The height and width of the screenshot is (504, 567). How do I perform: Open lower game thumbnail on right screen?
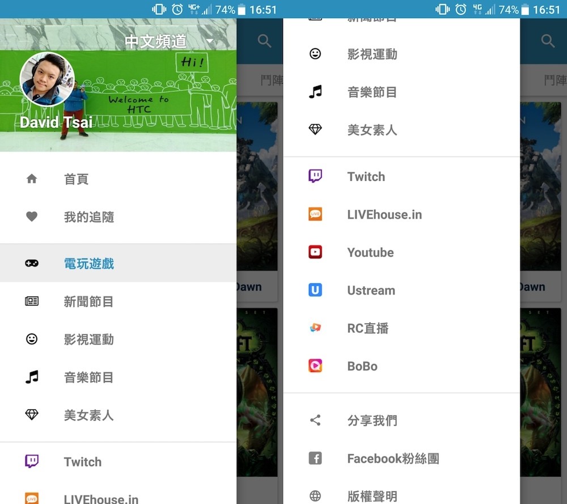[x=540, y=392]
